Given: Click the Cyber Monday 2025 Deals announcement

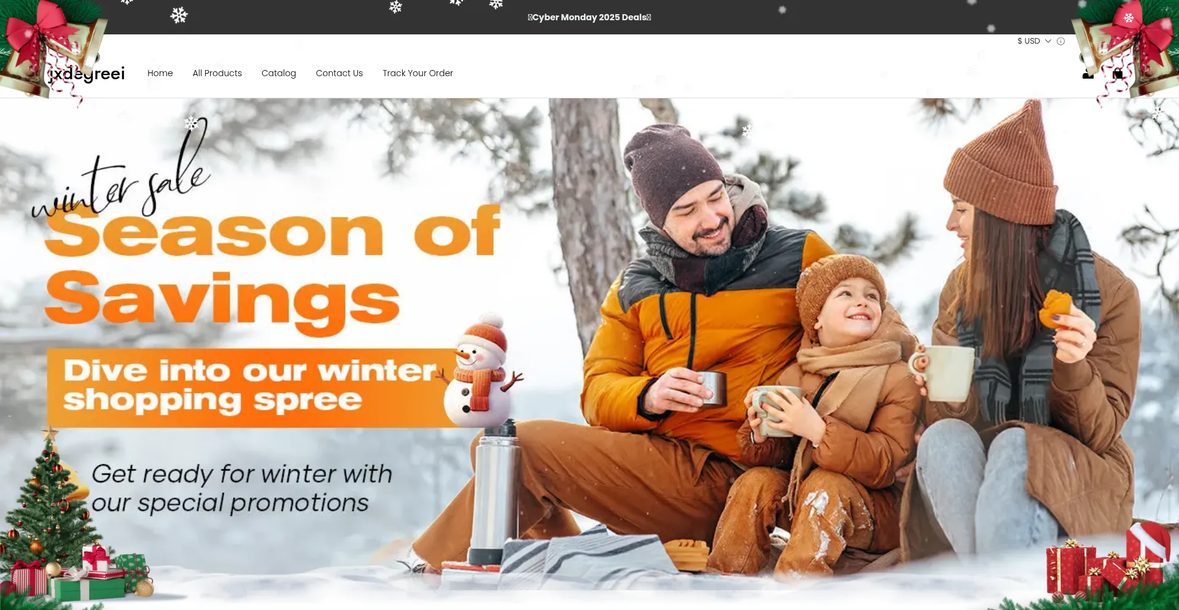Looking at the screenshot, I should pyautogui.click(x=589, y=17).
